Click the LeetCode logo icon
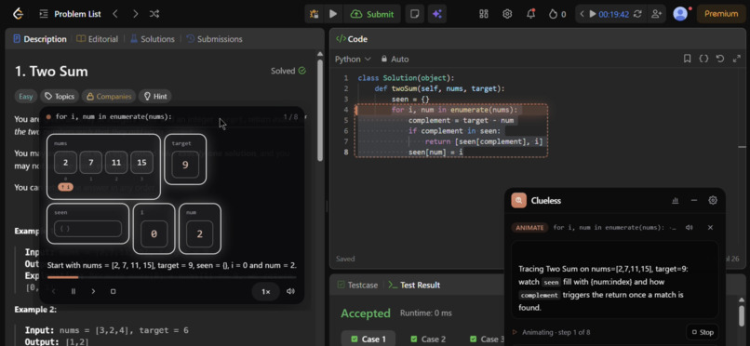Viewport: 750px width, 346px height. click(x=19, y=14)
